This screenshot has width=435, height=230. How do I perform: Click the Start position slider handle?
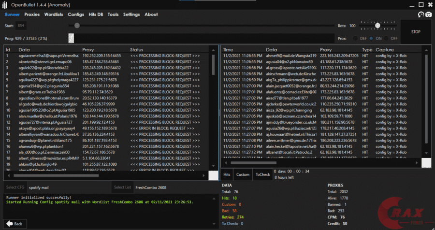click(x=76, y=26)
